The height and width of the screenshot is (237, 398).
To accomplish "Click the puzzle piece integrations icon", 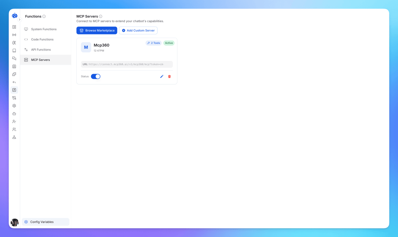I will click(14, 74).
